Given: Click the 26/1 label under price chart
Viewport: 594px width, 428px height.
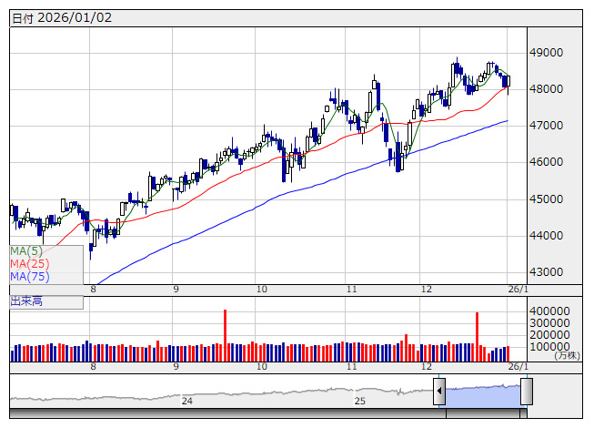Looking at the screenshot, I should [x=518, y=290].
